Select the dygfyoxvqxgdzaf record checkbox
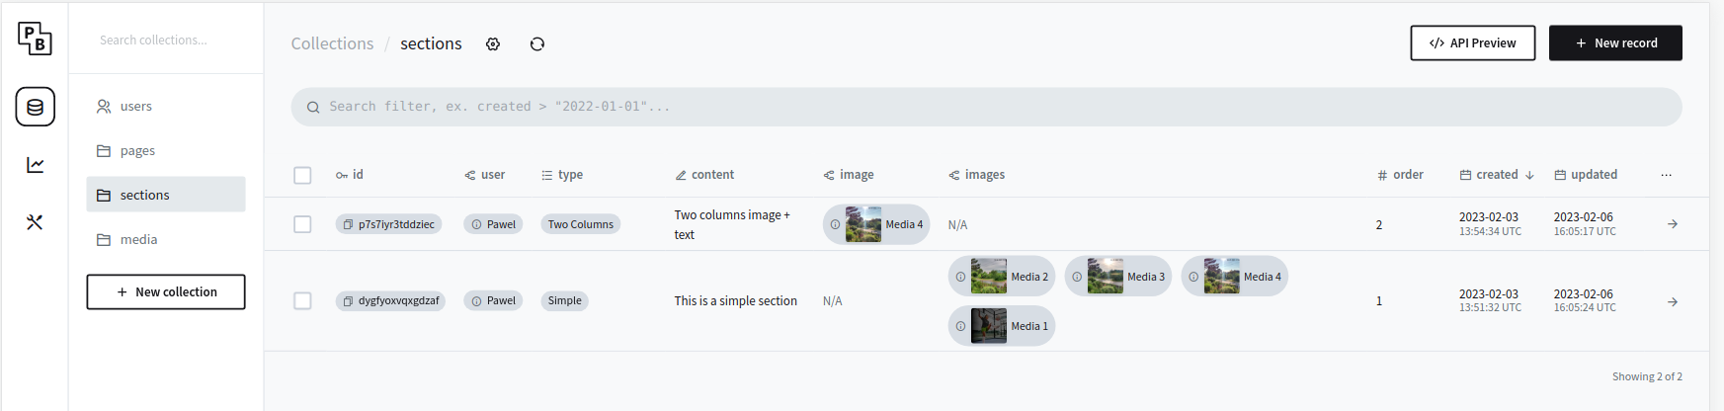 click(x=302, y=300)
